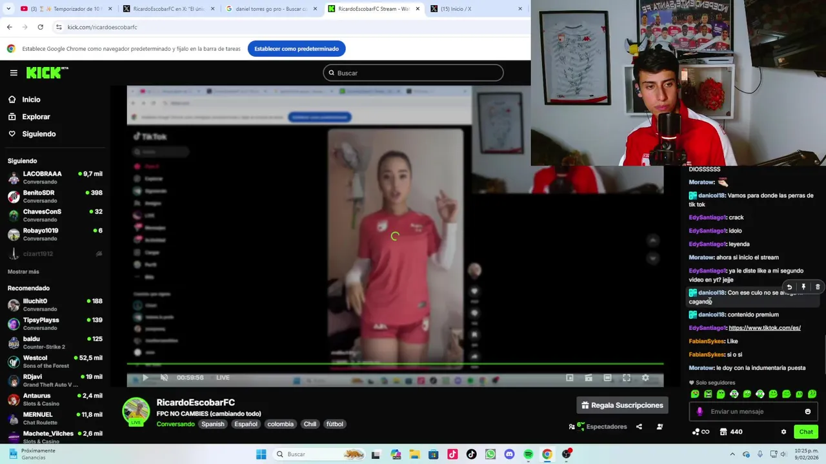Click the last quick emote in chat
This screenshot has height=464, width=826.
click(x=812, y=394)
